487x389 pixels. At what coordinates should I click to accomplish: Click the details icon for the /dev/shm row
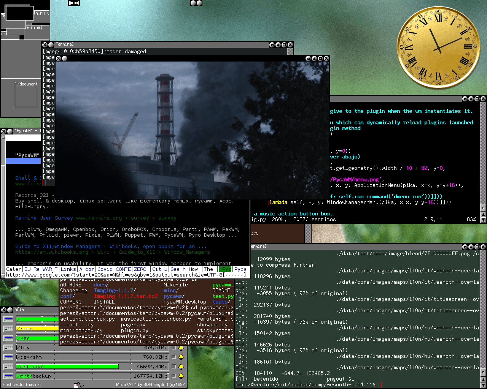[8, 357]
